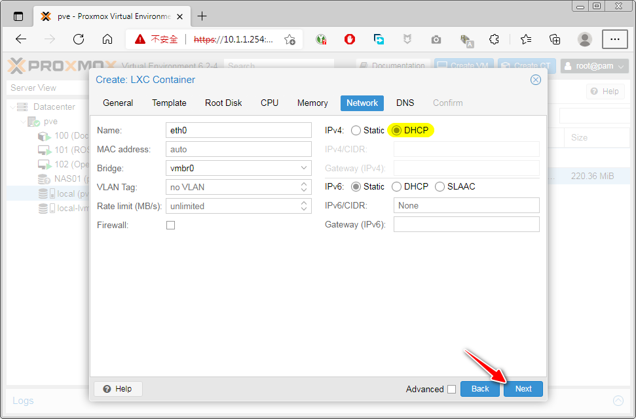
Task: Close the Create LXC Container dialog
Action: tap(535, 80)
